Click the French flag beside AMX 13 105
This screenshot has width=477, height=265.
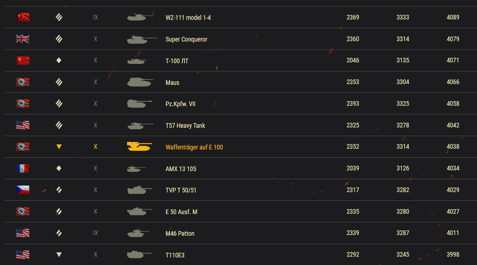tap(23, 168)
